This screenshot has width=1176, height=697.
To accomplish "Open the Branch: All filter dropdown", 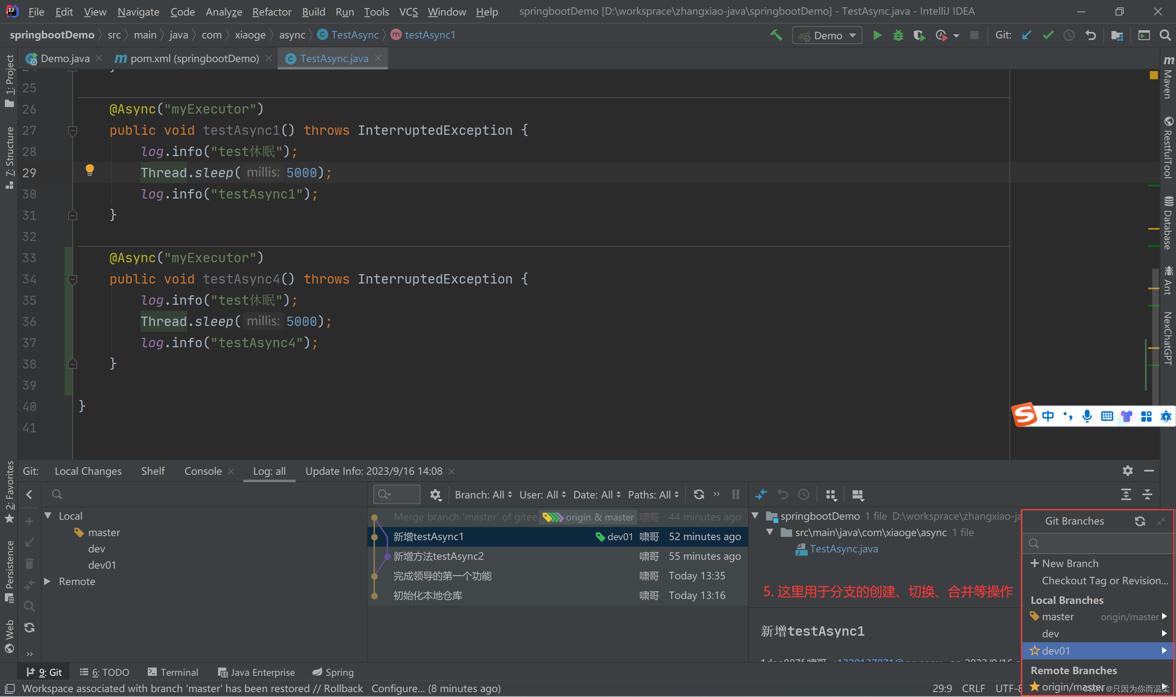I will click(x=483, y=495).
